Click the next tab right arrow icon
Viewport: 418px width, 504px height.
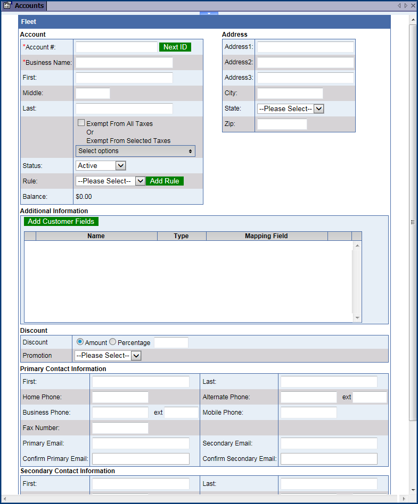(406, 6)
